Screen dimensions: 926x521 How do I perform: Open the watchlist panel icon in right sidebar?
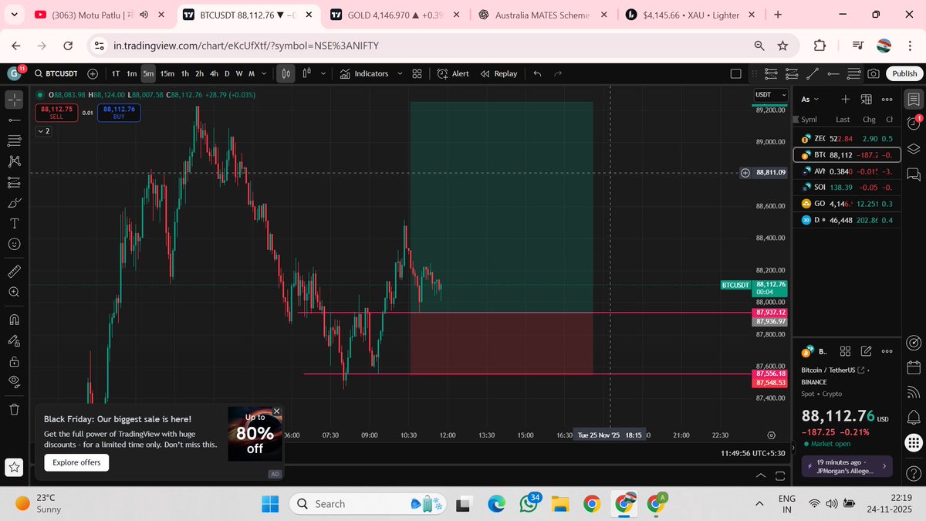[914, 99]
